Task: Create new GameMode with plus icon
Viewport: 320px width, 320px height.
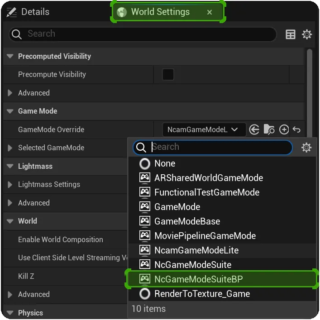Action: [284, 129]
